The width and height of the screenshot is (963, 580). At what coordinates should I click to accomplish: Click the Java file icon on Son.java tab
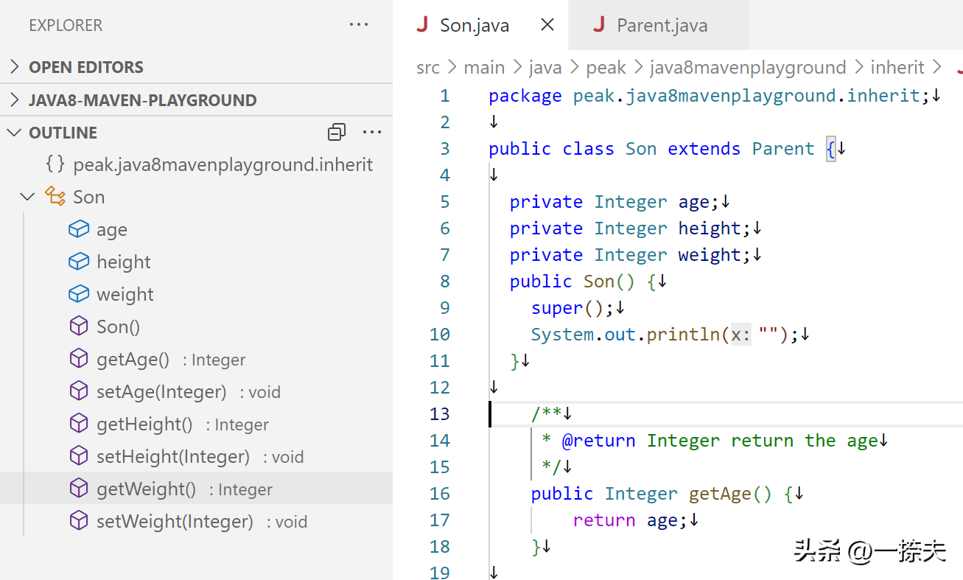click(421, 24)
